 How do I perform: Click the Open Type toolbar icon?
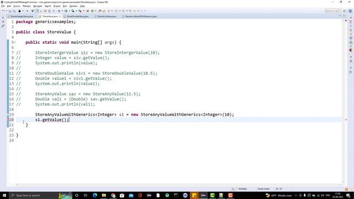100,11
